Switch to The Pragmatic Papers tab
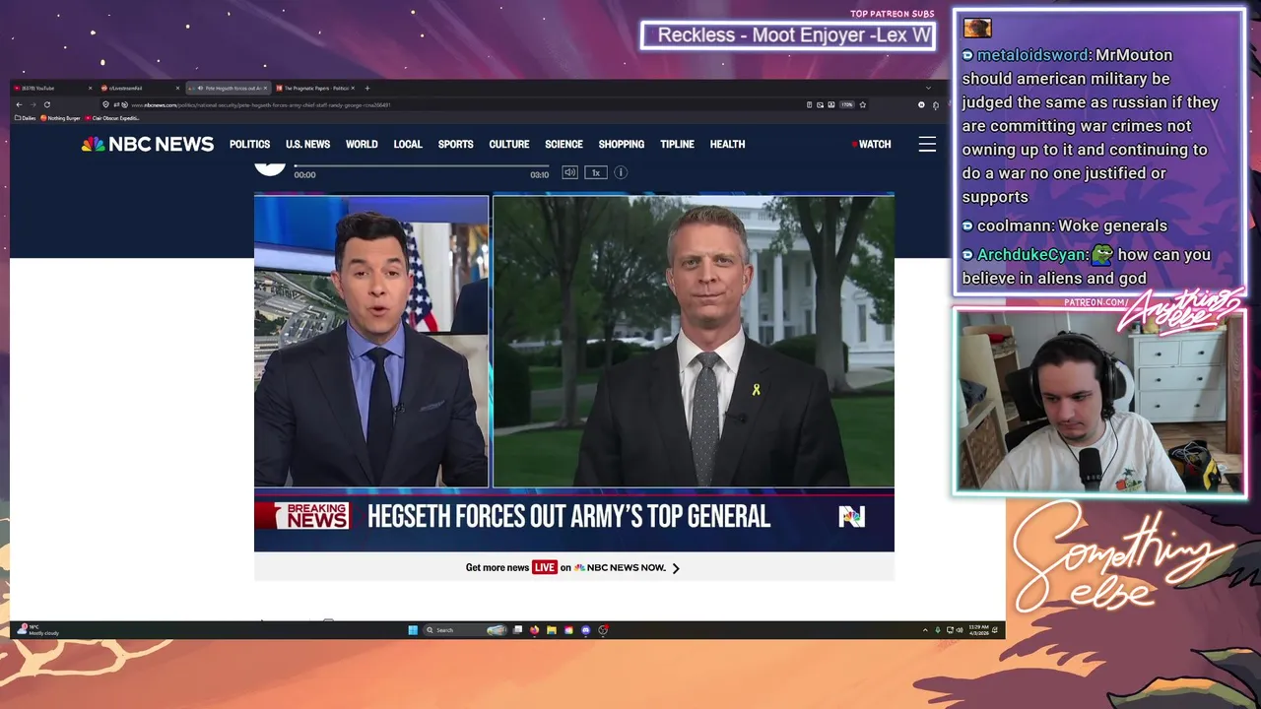 tap(315, 88)
